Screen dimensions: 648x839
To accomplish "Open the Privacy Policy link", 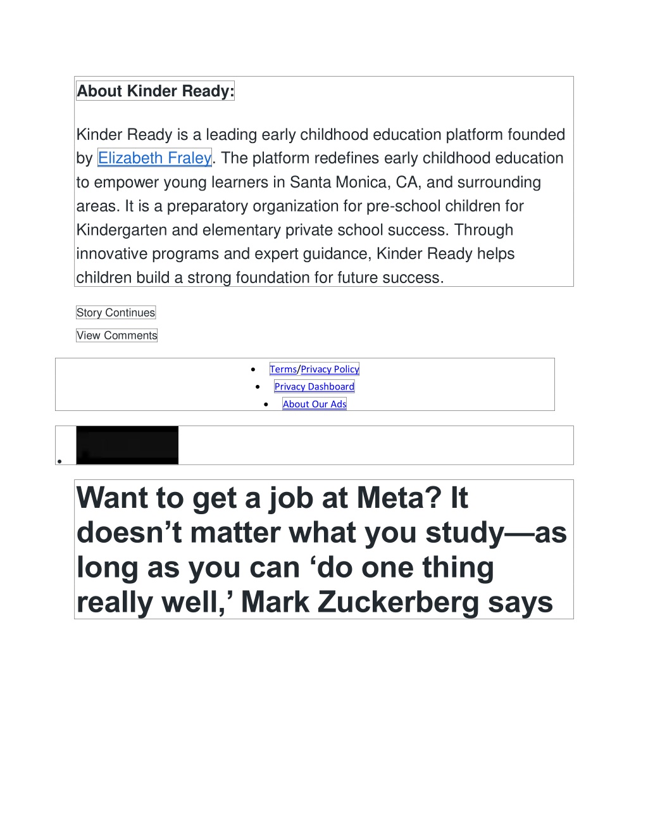I will 330,369.
